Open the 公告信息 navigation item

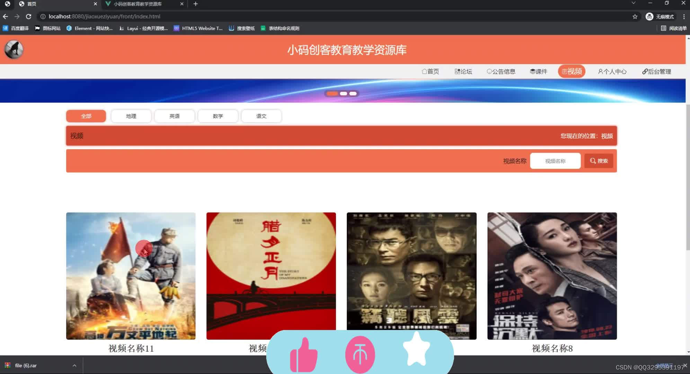point(501,71)
